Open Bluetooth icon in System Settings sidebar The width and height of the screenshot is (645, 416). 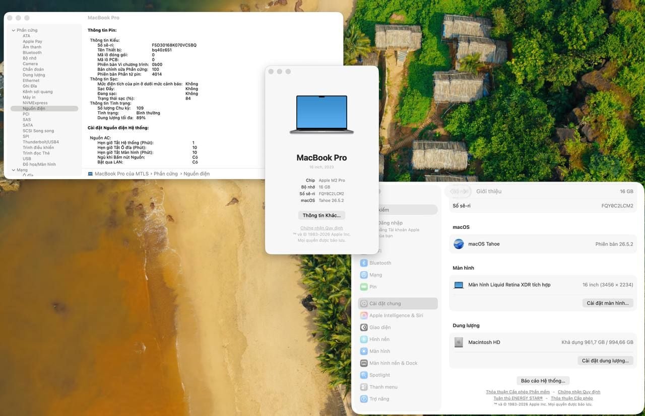click(x=364, y=263)
